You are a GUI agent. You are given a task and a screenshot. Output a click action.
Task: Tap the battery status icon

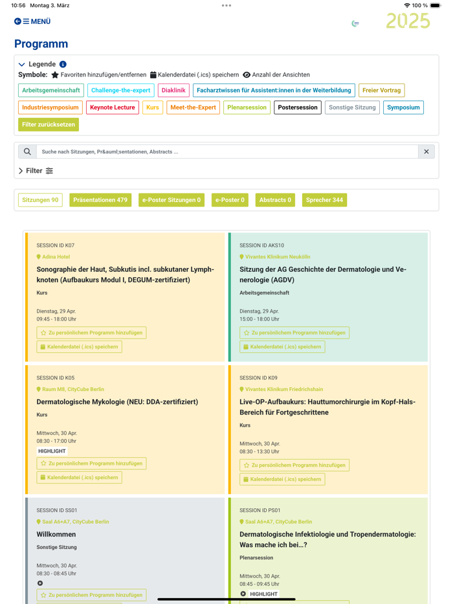436,5
